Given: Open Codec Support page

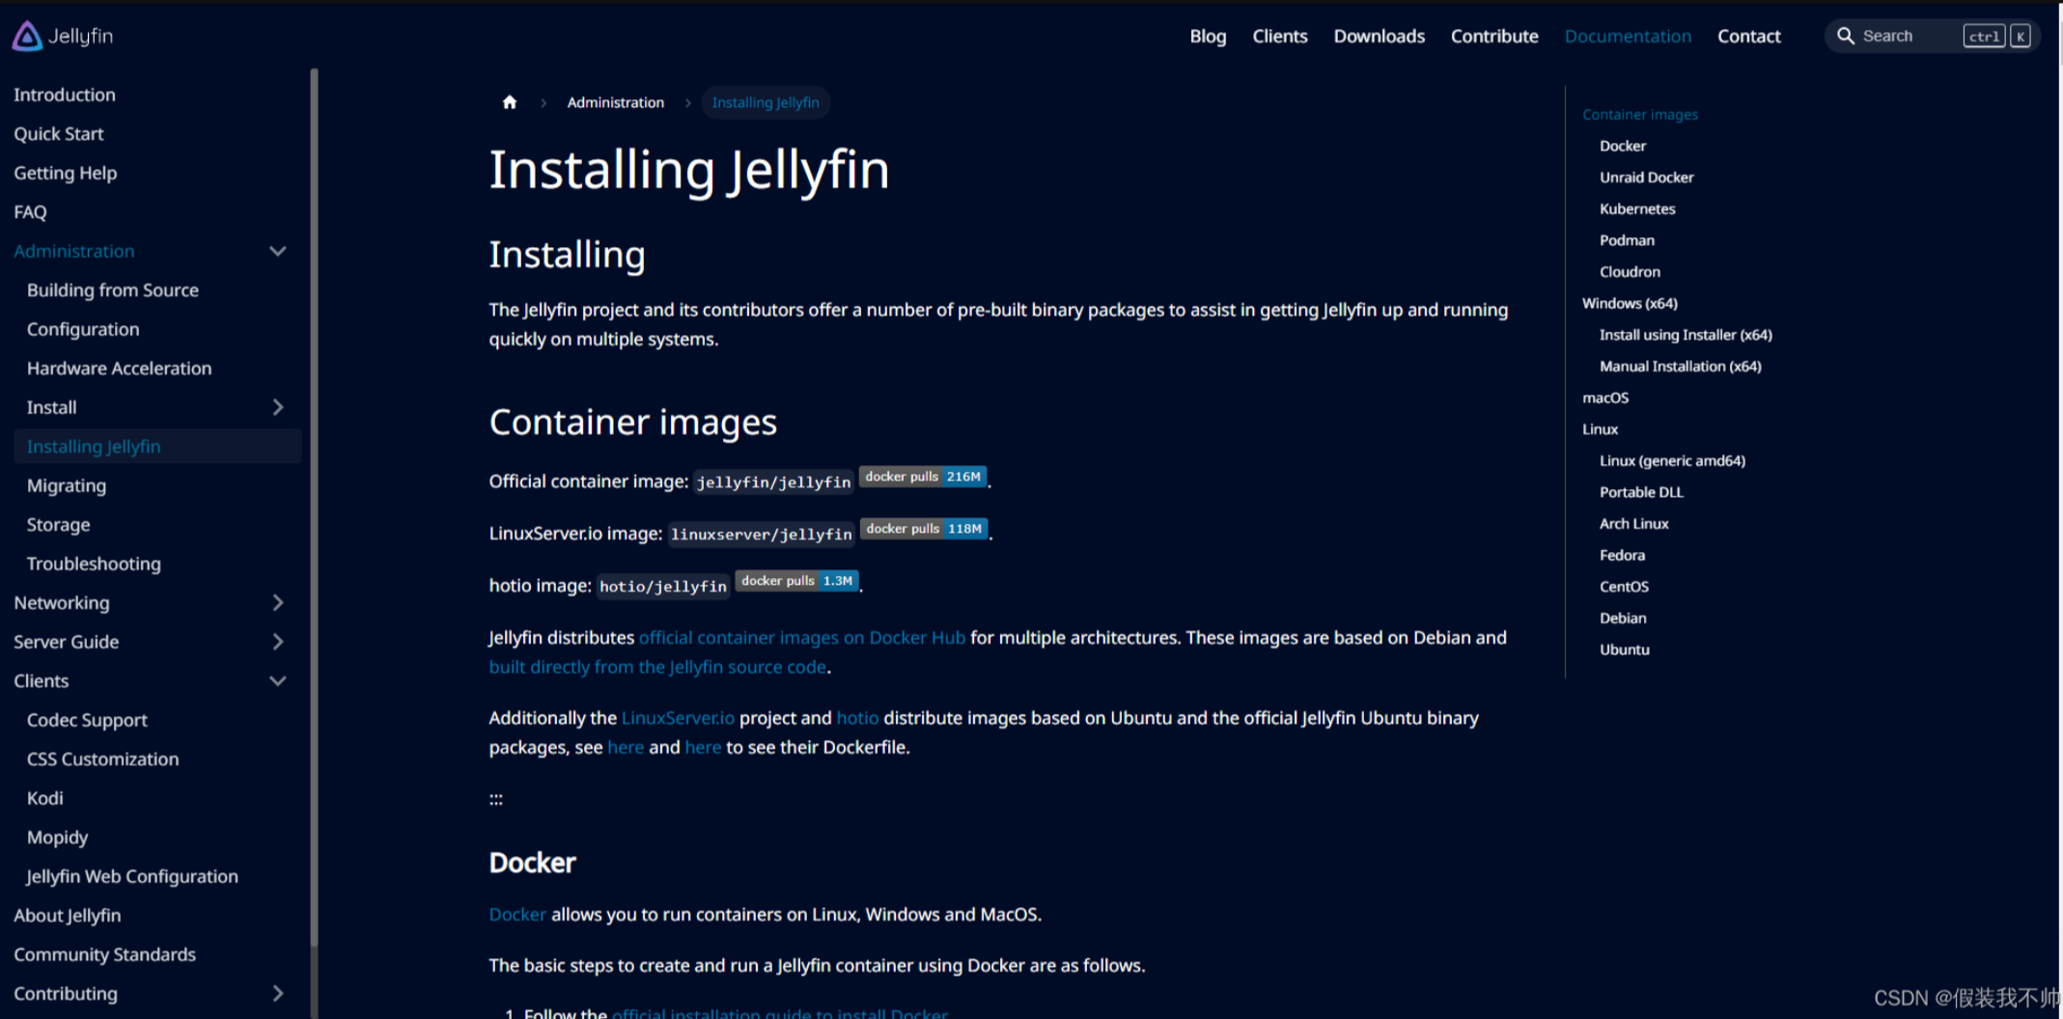Looking at the screenshot, I should (x=87, y=720).
